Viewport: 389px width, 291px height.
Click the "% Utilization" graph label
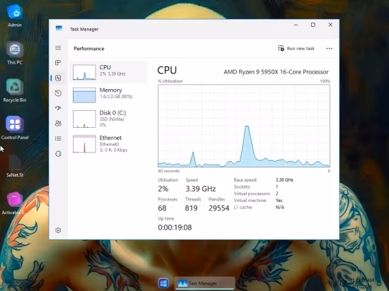click(170, 81)
